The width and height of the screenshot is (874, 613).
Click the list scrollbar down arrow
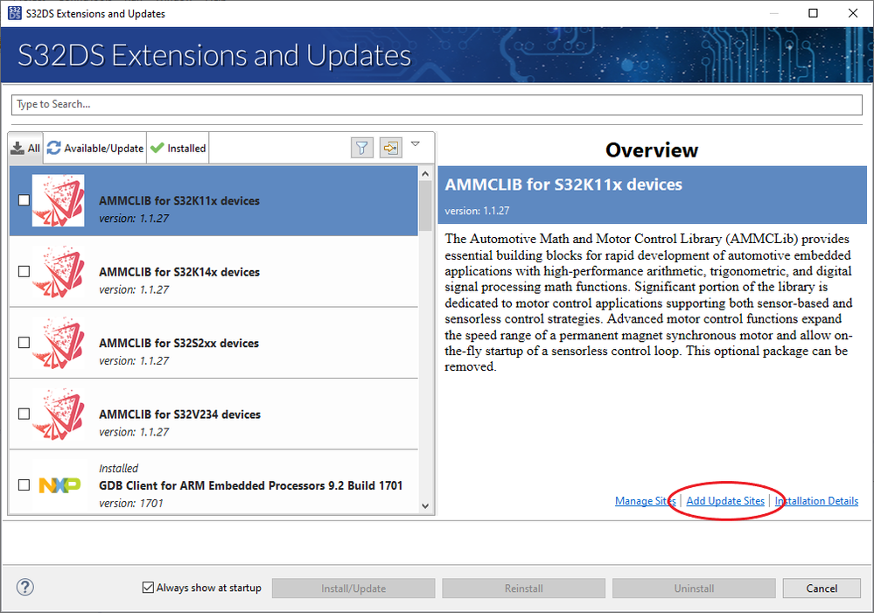click(425, 506)
